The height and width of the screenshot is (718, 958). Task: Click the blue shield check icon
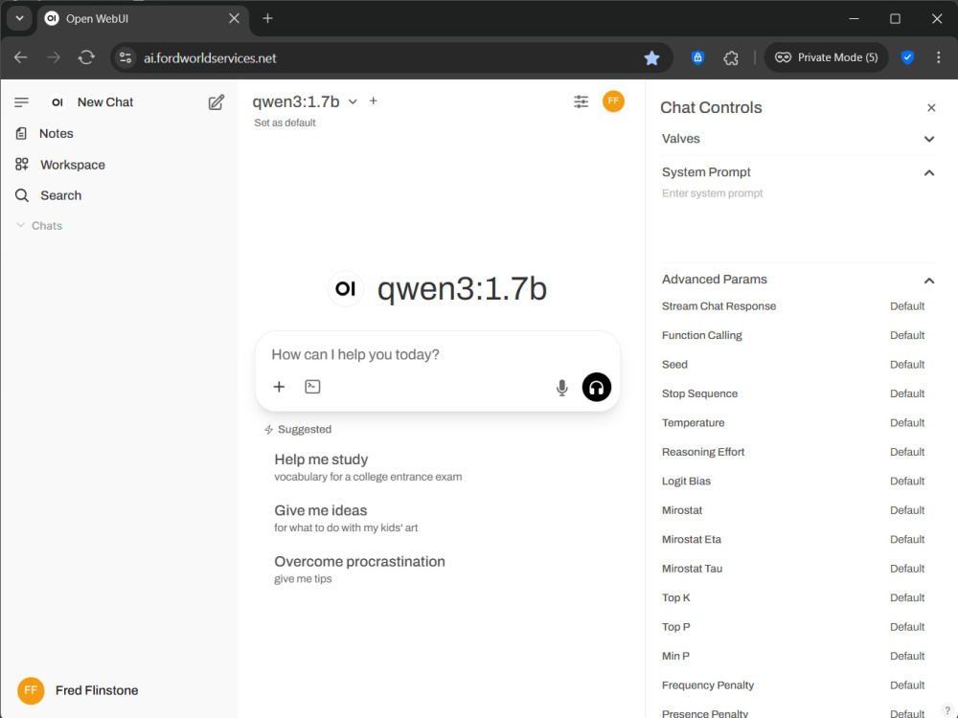click(x=907, y=57)
